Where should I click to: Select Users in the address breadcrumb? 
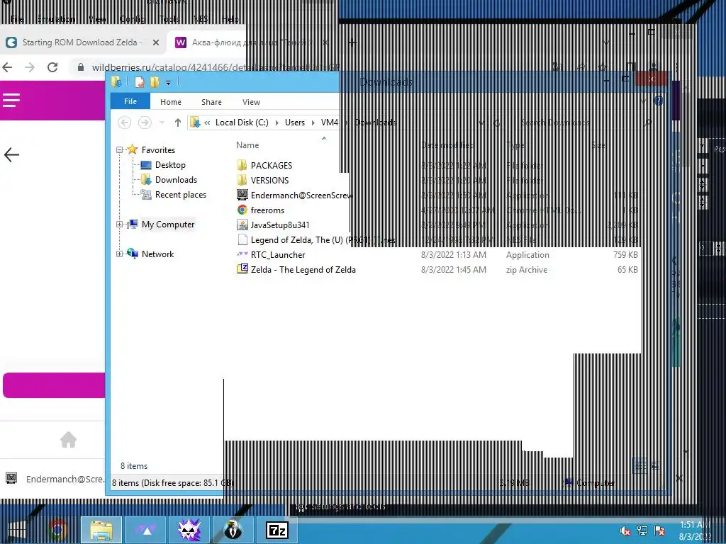294,123
